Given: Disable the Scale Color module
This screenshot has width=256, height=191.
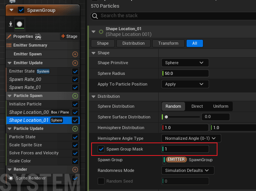Looking at the screenshot, I should [75, 161].
